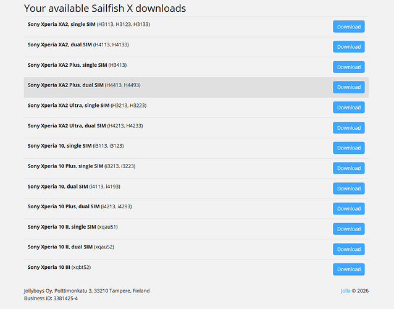
Task: Download Sony Xperia XA2 dual SIM image
Action: point(348,47)
